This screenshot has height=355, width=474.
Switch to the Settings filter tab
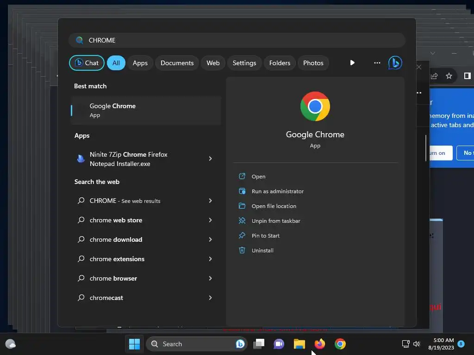pos(244,63)
